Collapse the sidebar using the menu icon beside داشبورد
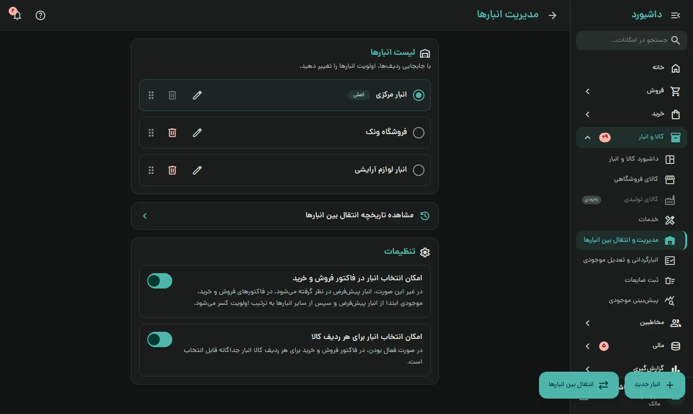The width and height of the screenshot is (693, 414). pos(676,15)
